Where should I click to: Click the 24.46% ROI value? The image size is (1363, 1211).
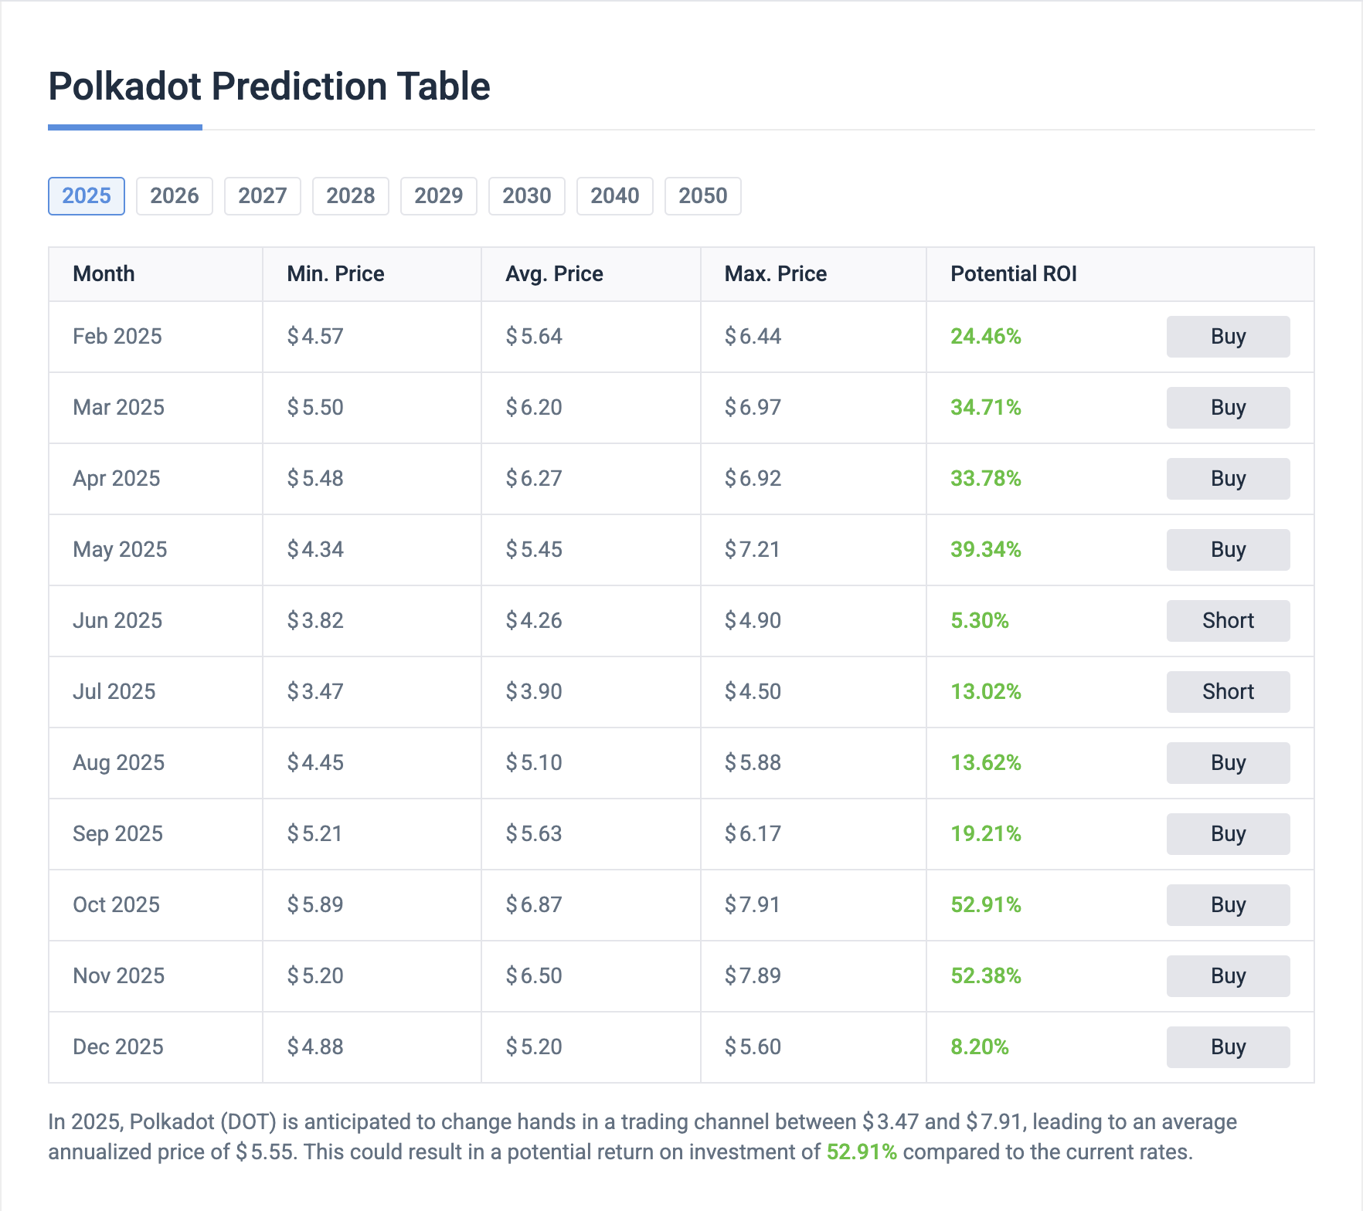tap(986, 337)
